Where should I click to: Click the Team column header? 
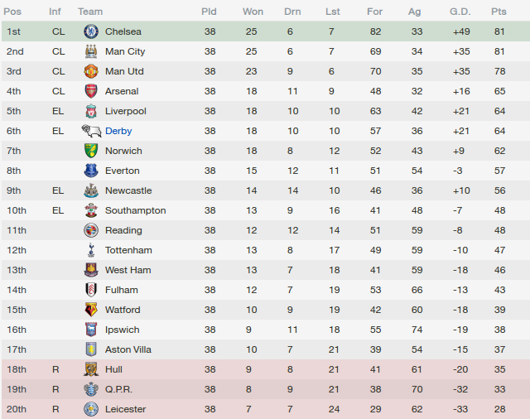point(90,12)
